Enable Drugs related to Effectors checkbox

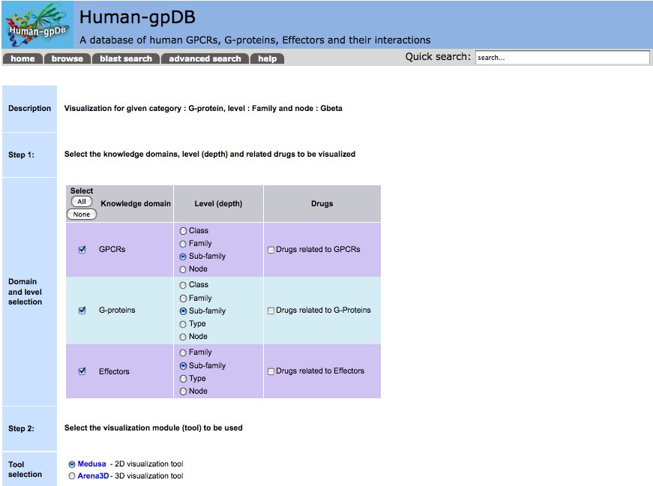(271, 371)
